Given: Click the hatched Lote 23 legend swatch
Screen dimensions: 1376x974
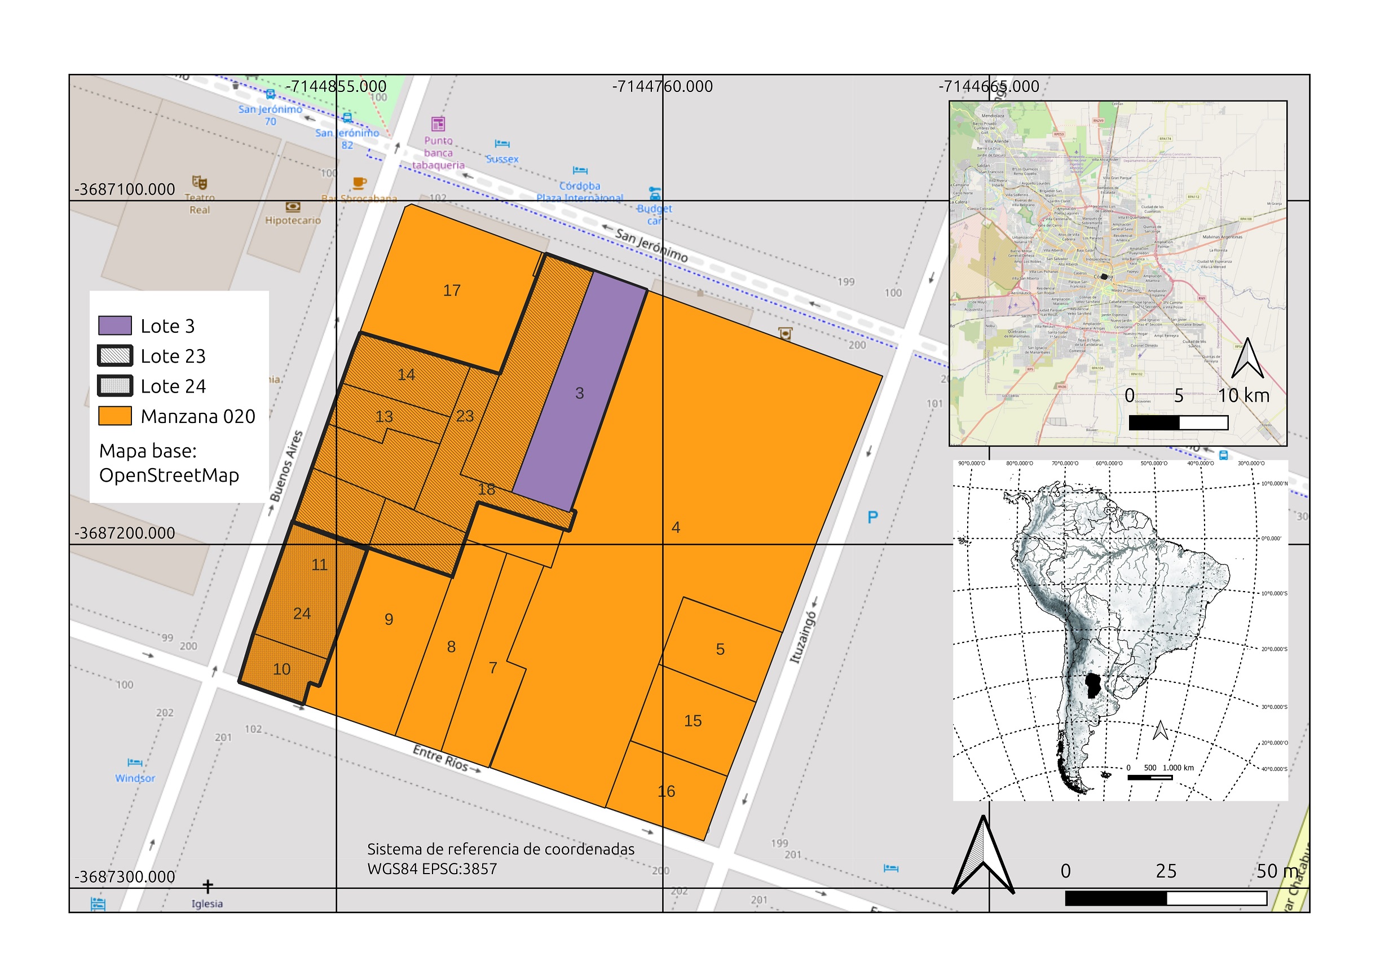Looking at the screenshot, I should pyautogui.click(x=115, y=356).
